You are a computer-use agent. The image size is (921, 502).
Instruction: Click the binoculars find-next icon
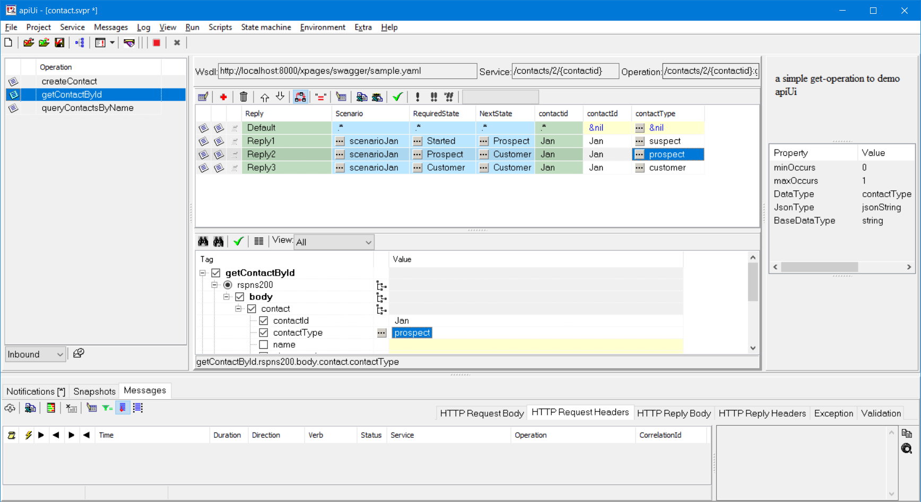point(219,242)
